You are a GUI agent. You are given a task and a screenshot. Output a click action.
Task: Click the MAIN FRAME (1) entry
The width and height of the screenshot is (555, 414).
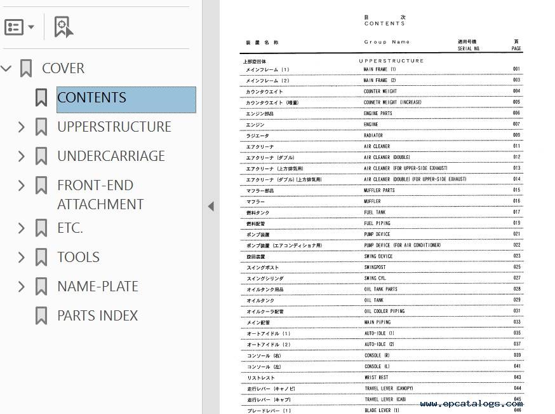(380, 69)
